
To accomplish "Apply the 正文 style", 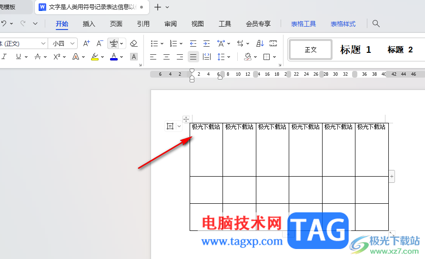I will 311,50.
